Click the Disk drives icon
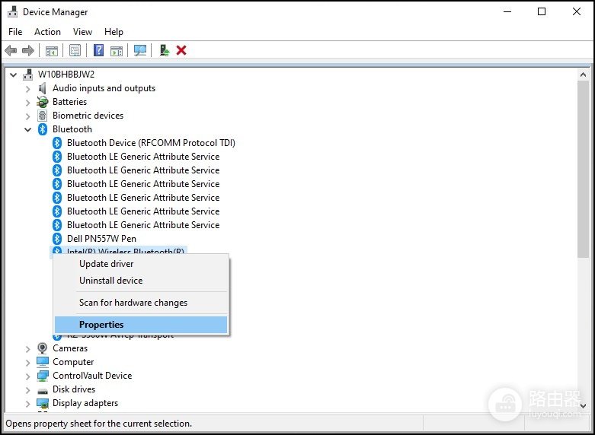 click(x=43, y=390)
